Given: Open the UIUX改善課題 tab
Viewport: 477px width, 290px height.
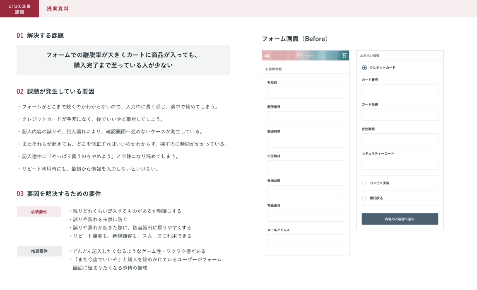Looking at the screenshot, I should coord(19,9).
